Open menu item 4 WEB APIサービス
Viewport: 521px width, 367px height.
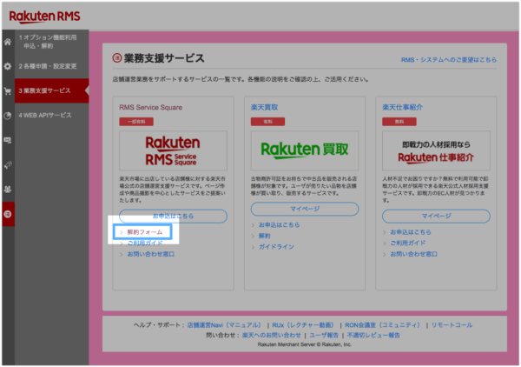click(45, 115)
